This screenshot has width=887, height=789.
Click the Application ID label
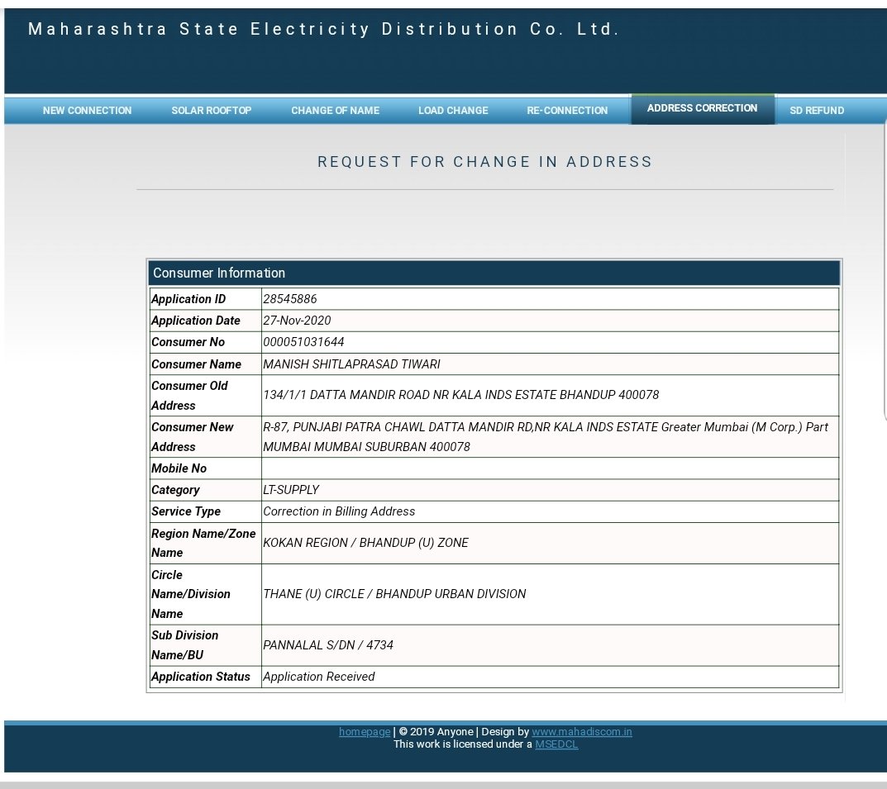188,299
